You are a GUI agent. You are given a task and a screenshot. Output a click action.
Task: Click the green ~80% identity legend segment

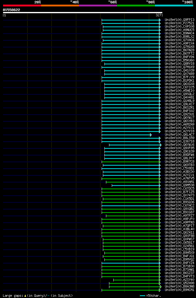click(x=136, y=6)
